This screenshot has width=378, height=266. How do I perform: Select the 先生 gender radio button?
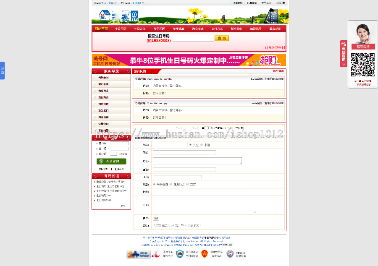coord(190,145)
